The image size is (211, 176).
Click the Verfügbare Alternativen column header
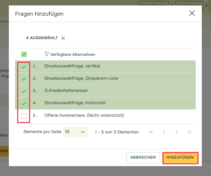click(x=72, y=54)
